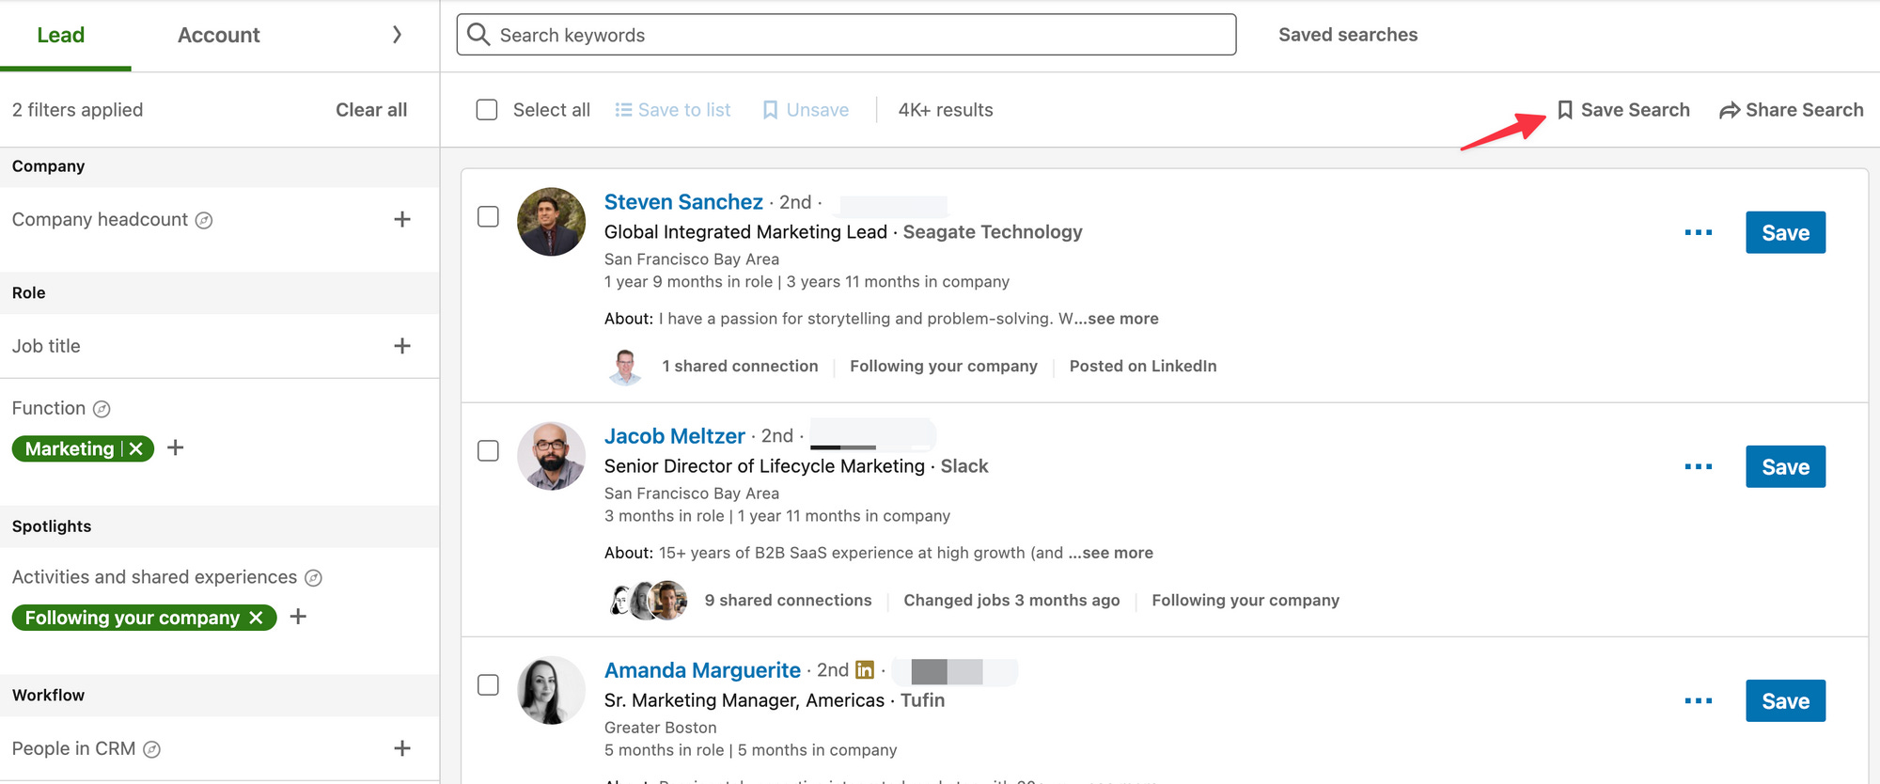Remove the Following your company filter chip

pos(256,618)
